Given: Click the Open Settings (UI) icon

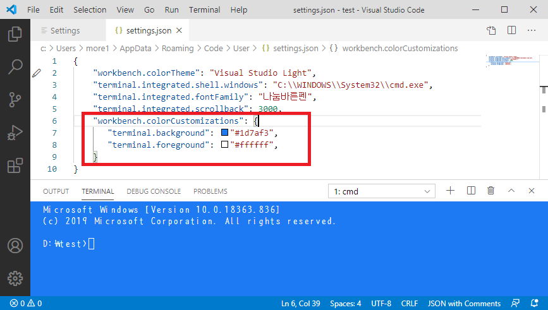Looking at the screenshot, I should [x=491, y=30].
